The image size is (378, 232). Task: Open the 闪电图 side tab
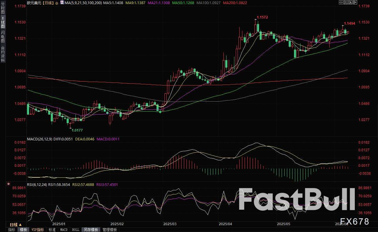[x=3, y=36]
